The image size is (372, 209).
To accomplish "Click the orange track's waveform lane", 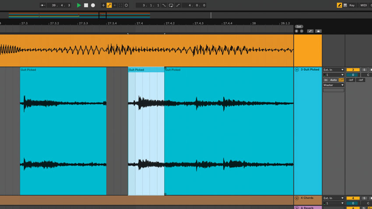I will 147,50.
